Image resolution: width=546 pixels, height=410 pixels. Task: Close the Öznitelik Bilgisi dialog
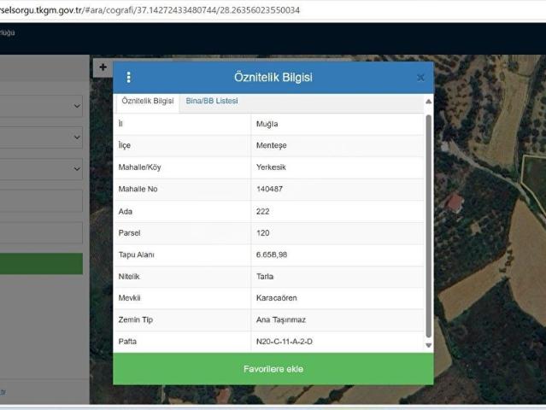[420, 78]
